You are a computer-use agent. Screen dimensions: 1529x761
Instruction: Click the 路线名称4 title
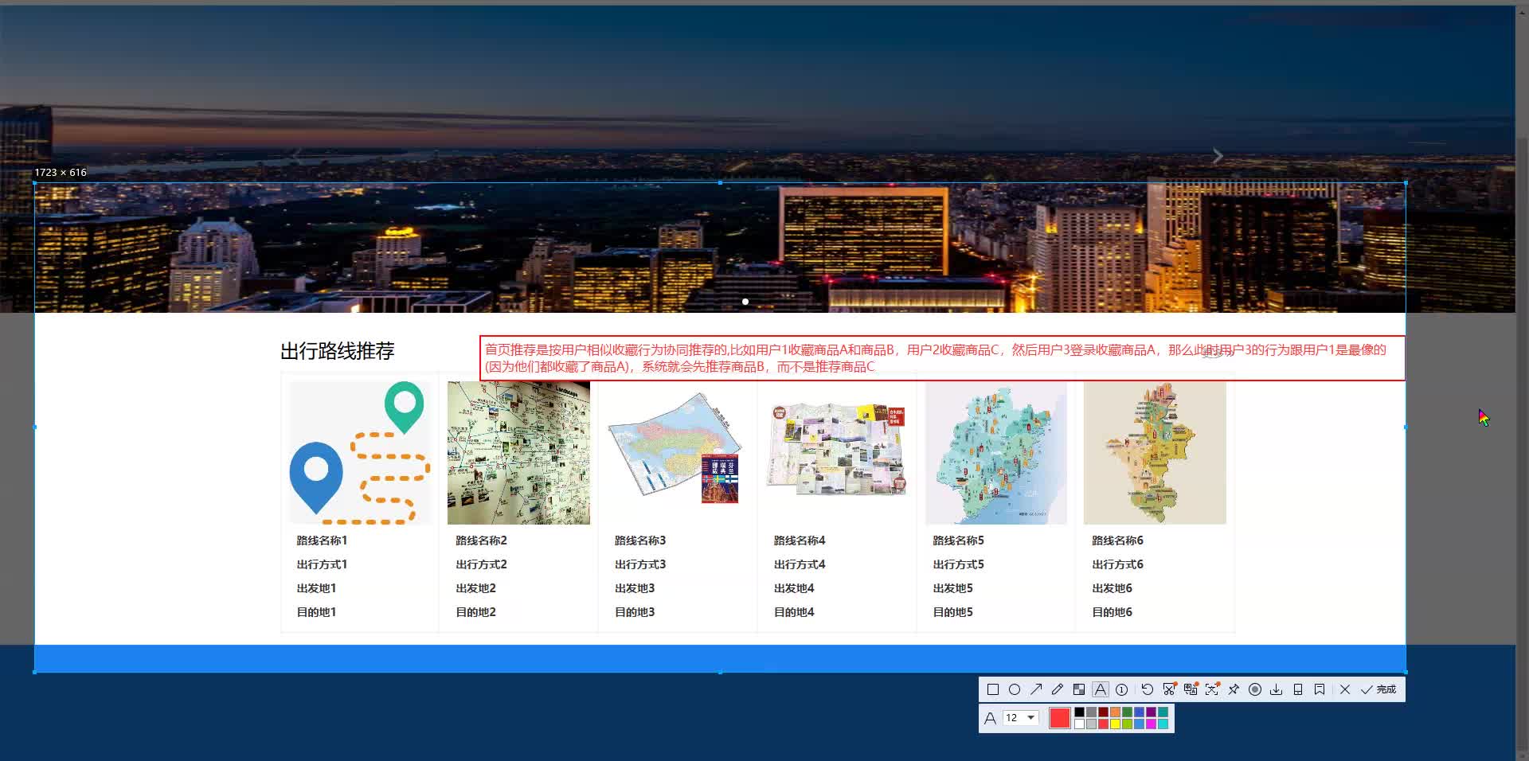pos(800,541)
